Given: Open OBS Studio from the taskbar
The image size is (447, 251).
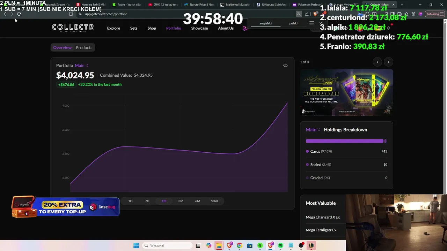Looking at the screenshot, I should point(301,245).
